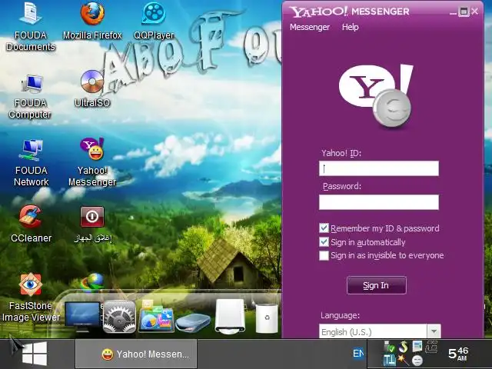The image size is (492, 369).
Task: Launch Mozilla Firefox from desktop
Action: (x=92, y=22)
